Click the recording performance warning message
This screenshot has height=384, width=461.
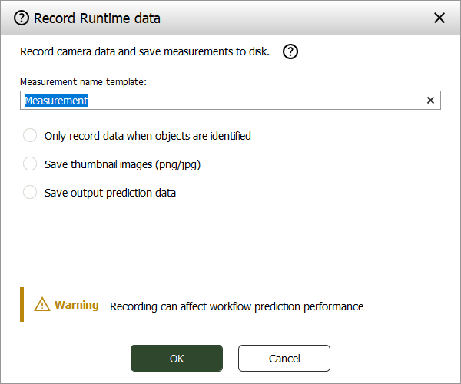237,306
